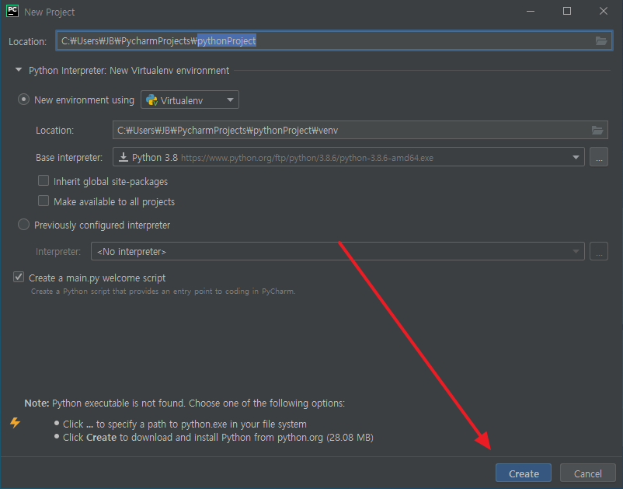Viewport: 623px width, 489px height.
Task: Select New environment using radio button
Action: [x=24, y=100]
